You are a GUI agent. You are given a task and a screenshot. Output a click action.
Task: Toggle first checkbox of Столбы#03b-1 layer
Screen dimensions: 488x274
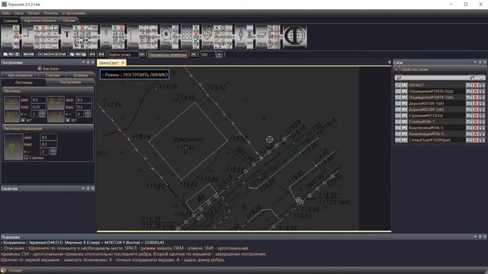[398, 122]
